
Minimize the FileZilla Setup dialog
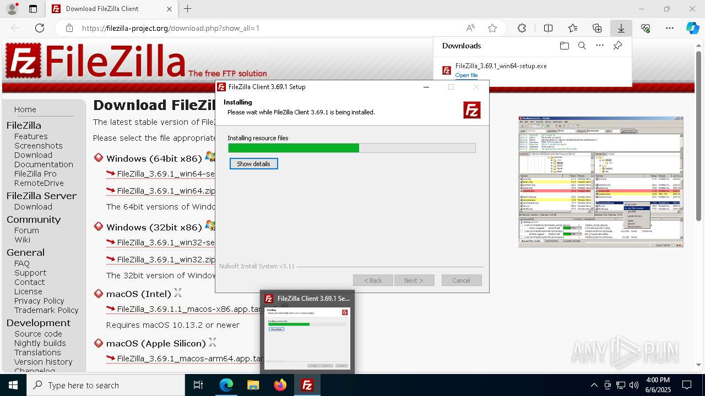pos(426,87)
